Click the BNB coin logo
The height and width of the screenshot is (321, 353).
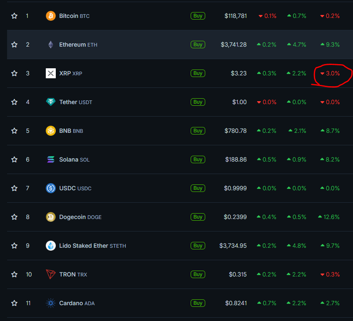coord(51,131)
